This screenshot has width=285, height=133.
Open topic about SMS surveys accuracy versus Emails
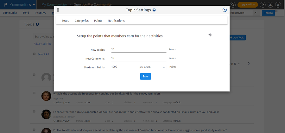coord(136,112)
